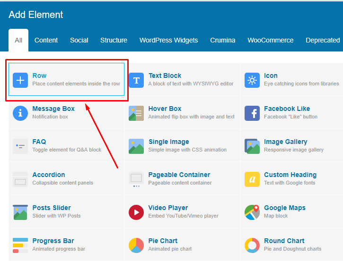Click 'Text with Google fonts' description
The height and width of the screenshot is (261, 343).
(290, 183)
